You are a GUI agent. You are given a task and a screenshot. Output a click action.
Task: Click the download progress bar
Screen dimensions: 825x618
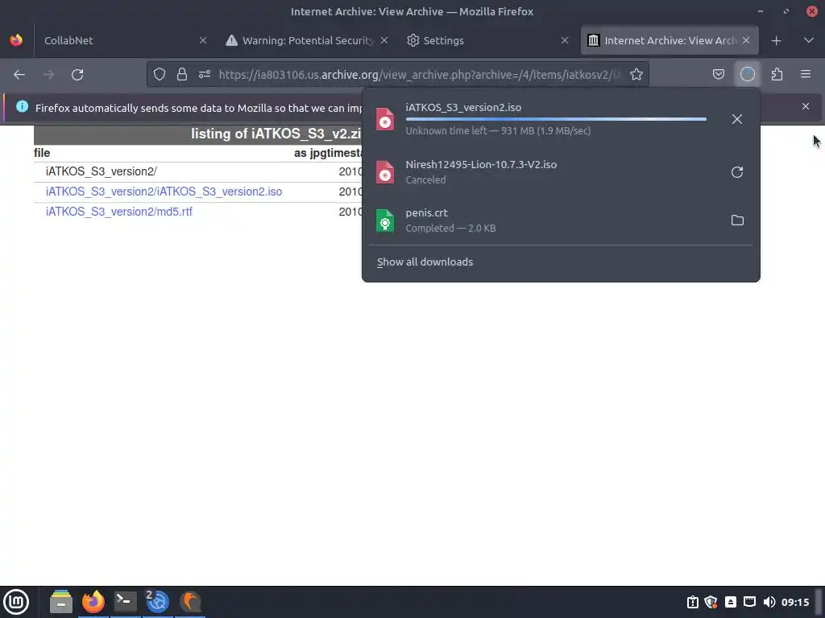tap(556, 119)
